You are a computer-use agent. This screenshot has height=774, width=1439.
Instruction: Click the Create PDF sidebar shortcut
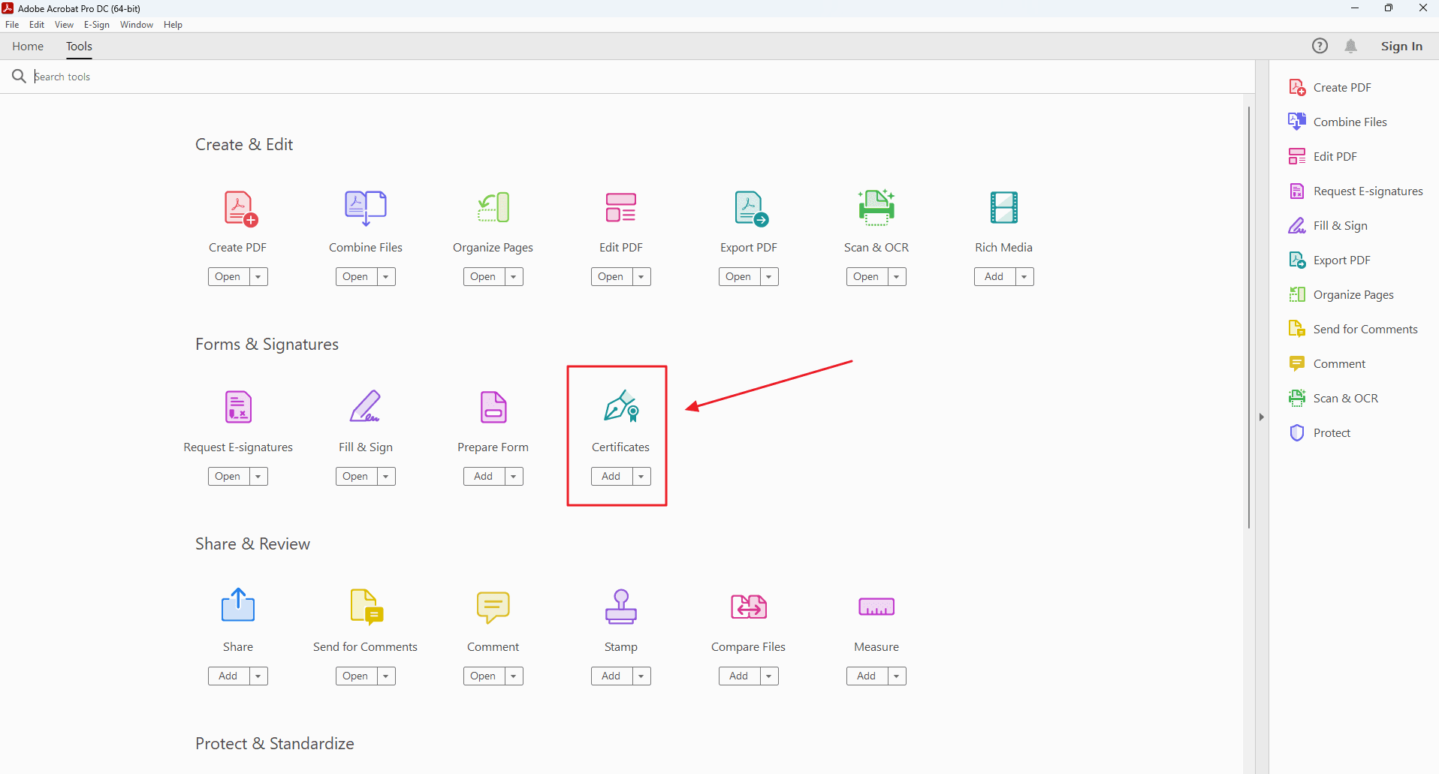[x=1330, y=87]
